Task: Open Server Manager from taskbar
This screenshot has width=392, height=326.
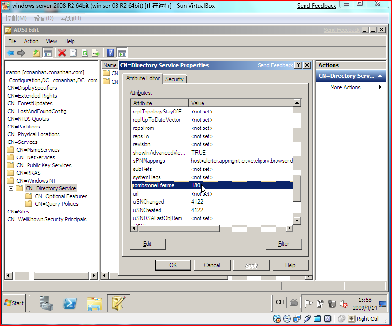Action: (46, 303)
